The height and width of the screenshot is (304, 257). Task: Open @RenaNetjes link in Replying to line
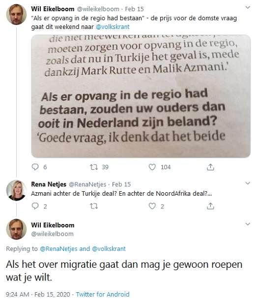click(58, 249)
